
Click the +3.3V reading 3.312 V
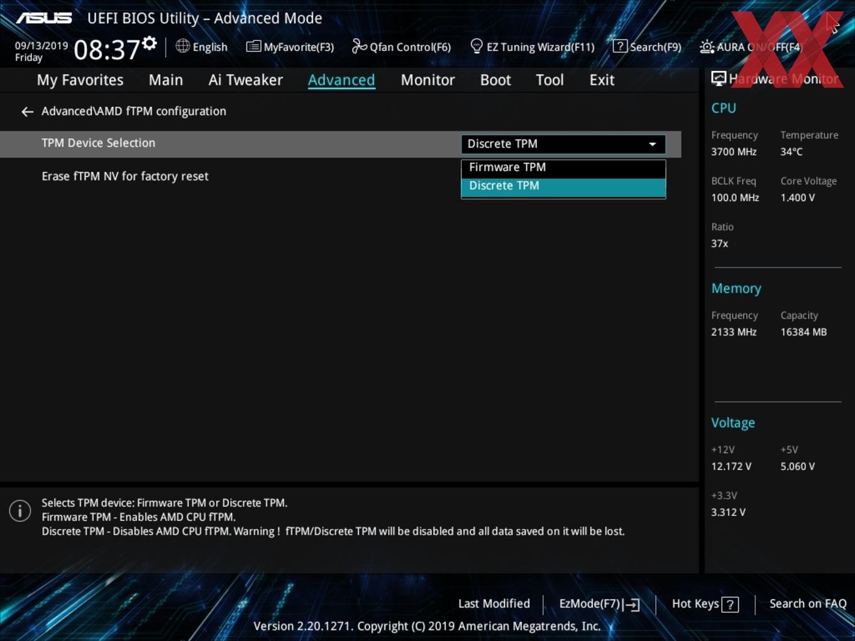pyautogui.click(x=728, y=512)
